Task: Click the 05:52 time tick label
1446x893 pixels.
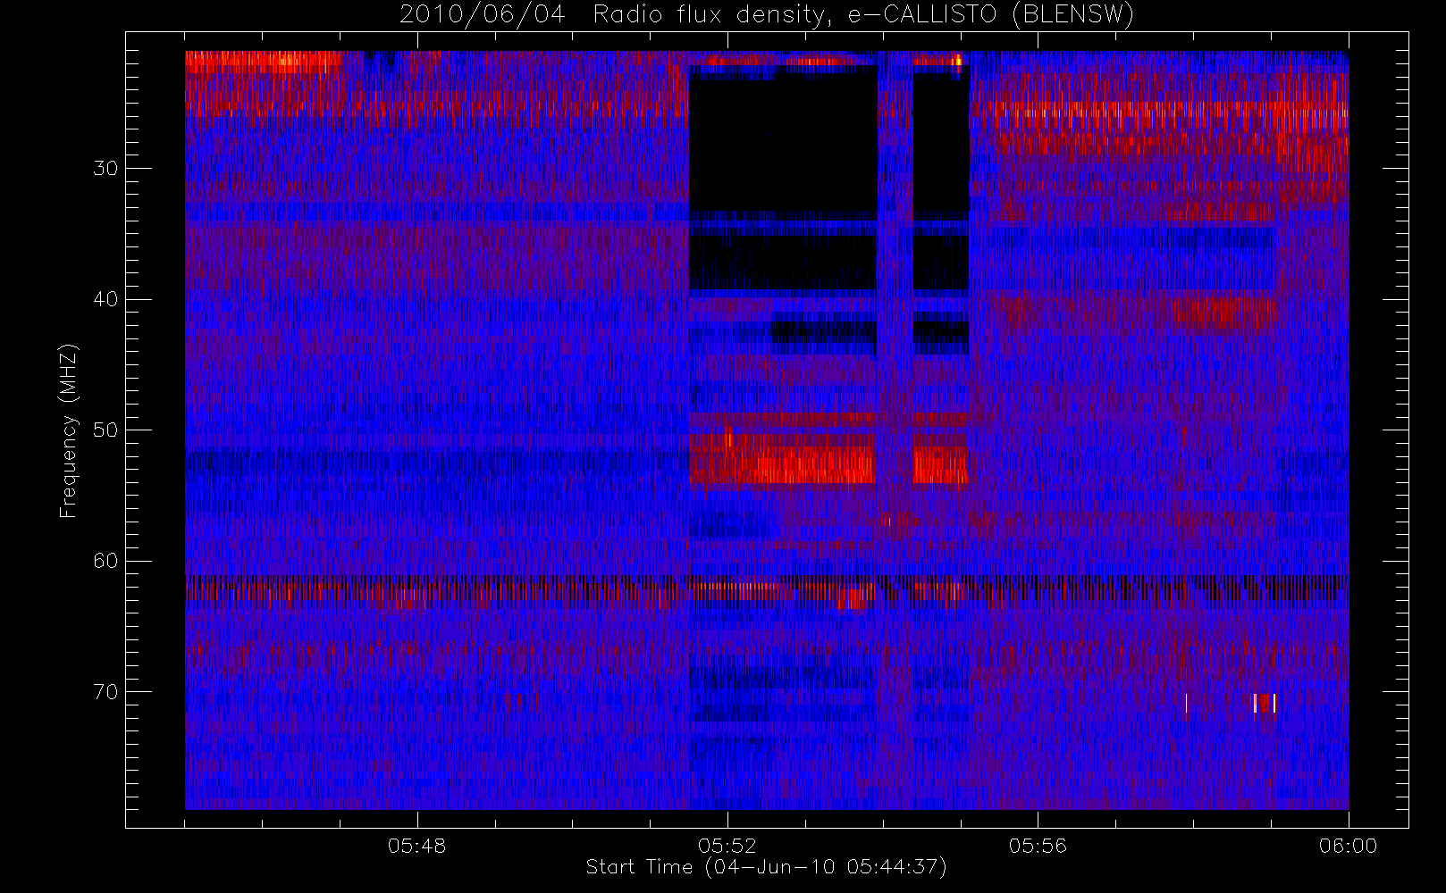Action: pyautogui.click(x=727, y=846)
